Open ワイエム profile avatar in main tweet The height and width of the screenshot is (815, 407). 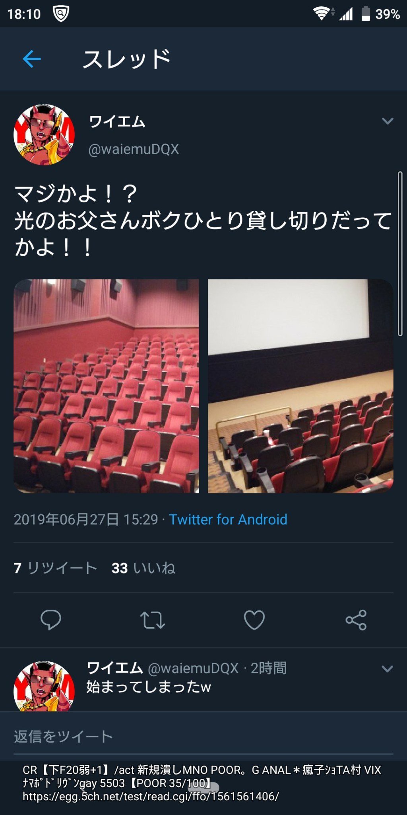point(44,135)
